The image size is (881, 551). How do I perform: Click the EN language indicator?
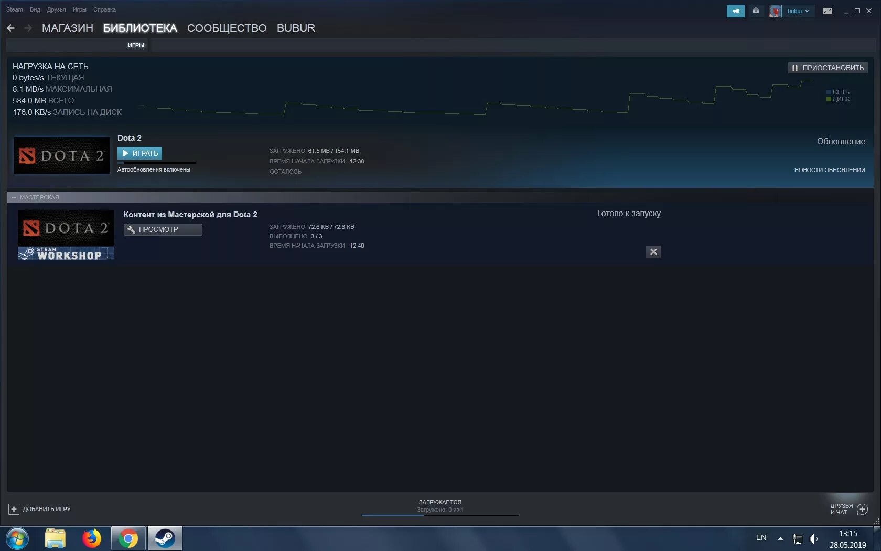point(761,538)
